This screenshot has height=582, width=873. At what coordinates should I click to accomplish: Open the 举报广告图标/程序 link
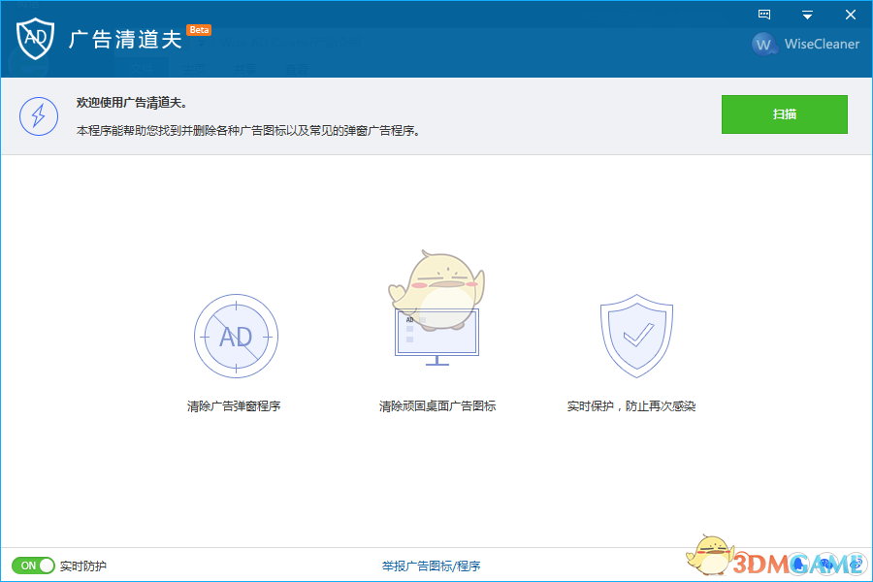click(431, 565)
